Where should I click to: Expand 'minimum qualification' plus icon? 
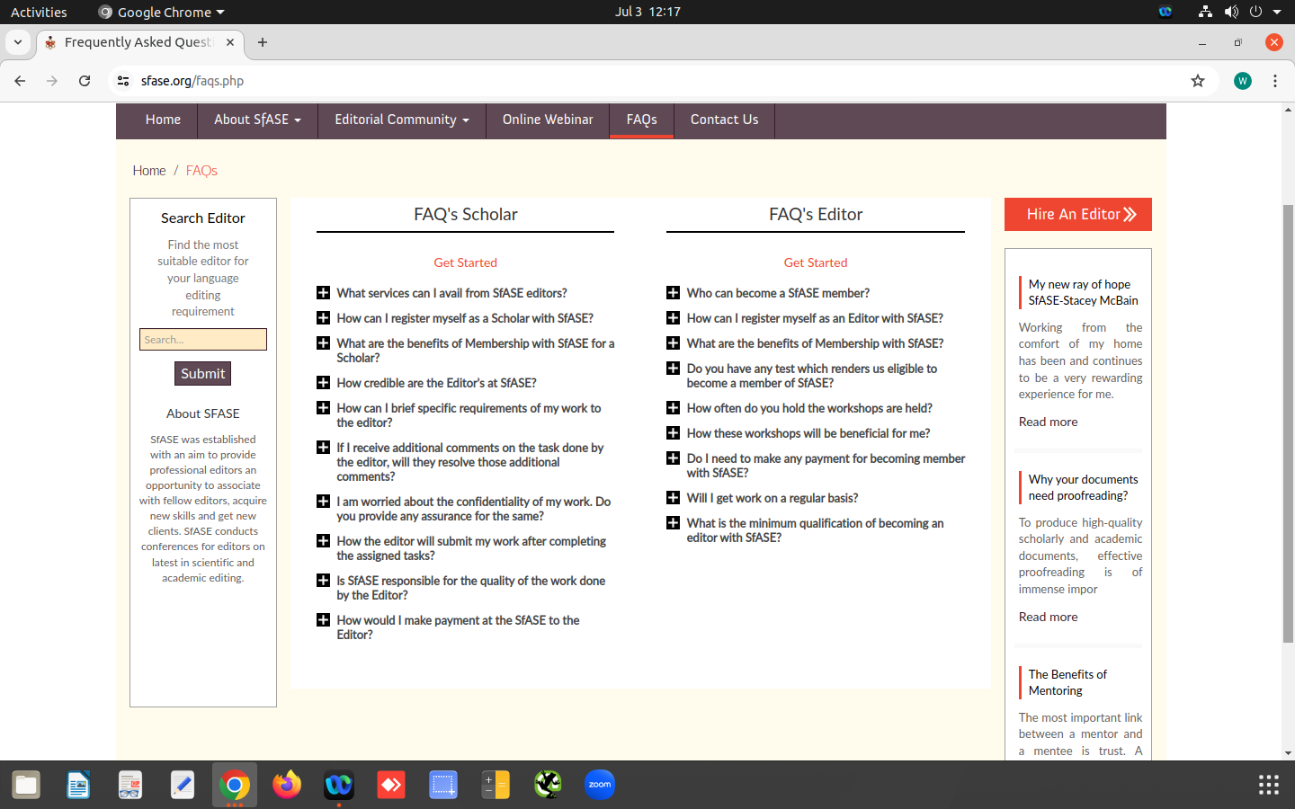click(673, 523)
